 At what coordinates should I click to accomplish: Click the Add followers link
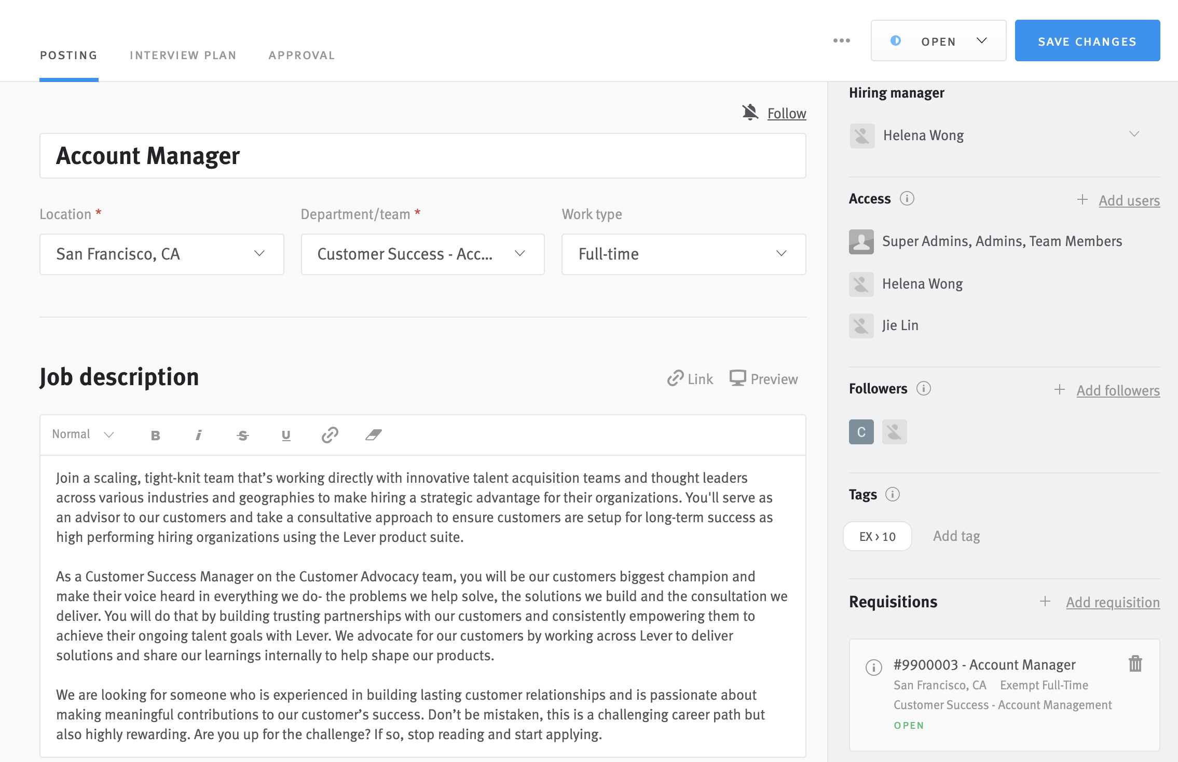1118,391
